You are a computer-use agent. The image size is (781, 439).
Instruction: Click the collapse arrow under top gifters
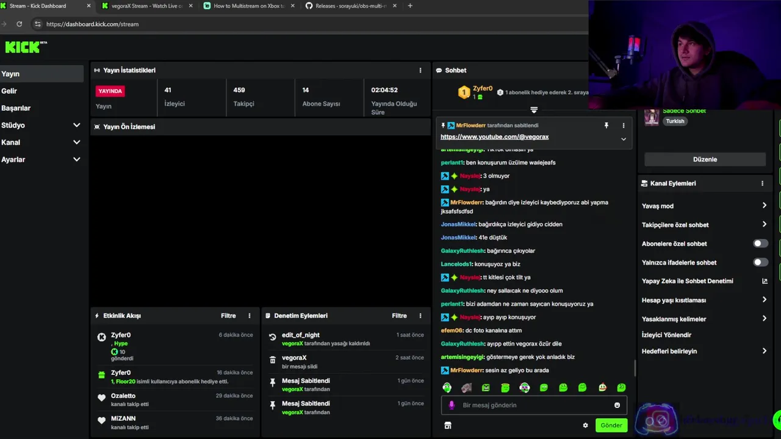click(534, 110)
